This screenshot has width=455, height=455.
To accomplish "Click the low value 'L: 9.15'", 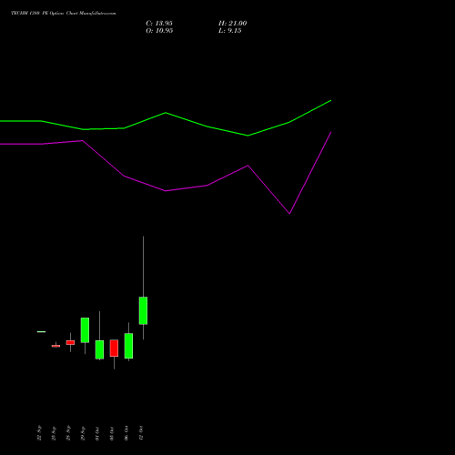I will pyautogui.click(x=229, y=31).
